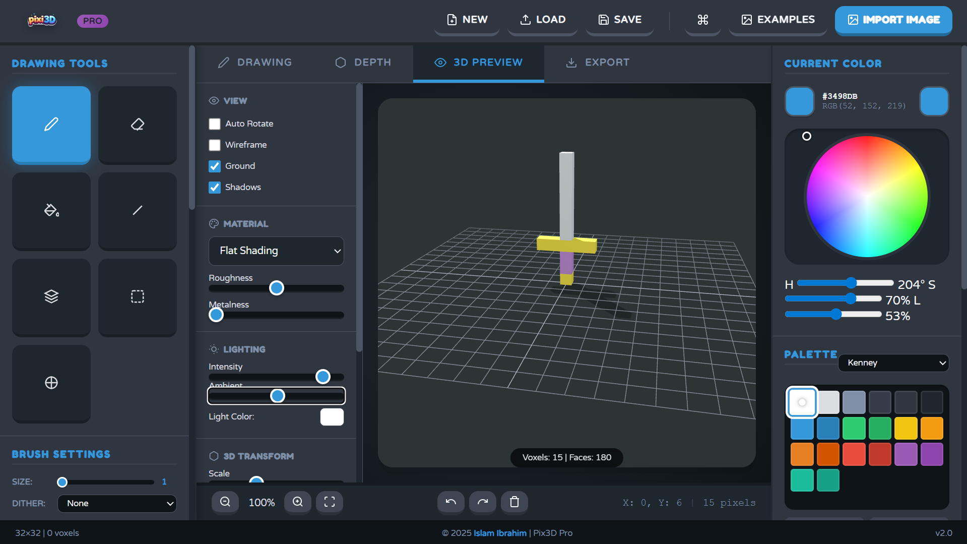
Task: Open the Islam Ibrahim link
Action: point(500,533)
